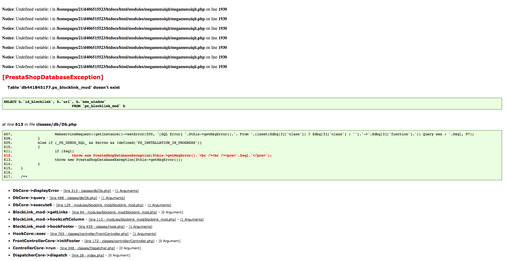The image size is (506, 261).
Task: Open the line 765 FrontController.php link
Action: (89, 234)
